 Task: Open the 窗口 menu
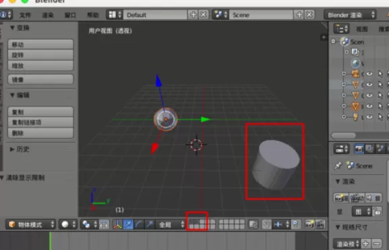point(70,15)
